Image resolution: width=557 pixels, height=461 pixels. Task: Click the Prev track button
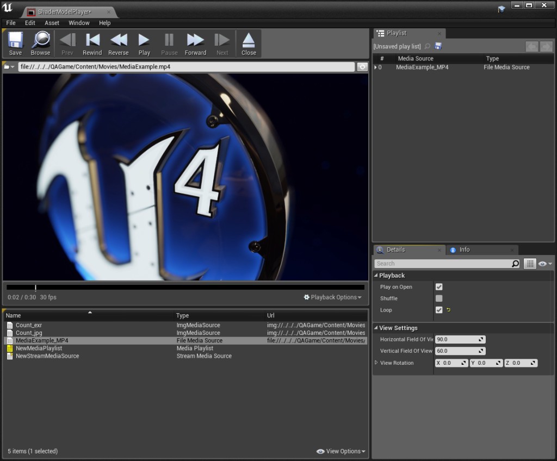coord(67,43)
